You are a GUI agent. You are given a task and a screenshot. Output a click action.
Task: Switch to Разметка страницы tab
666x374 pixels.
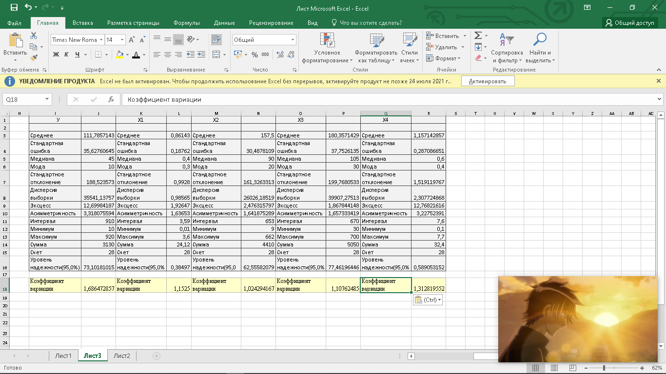[133, 23]
